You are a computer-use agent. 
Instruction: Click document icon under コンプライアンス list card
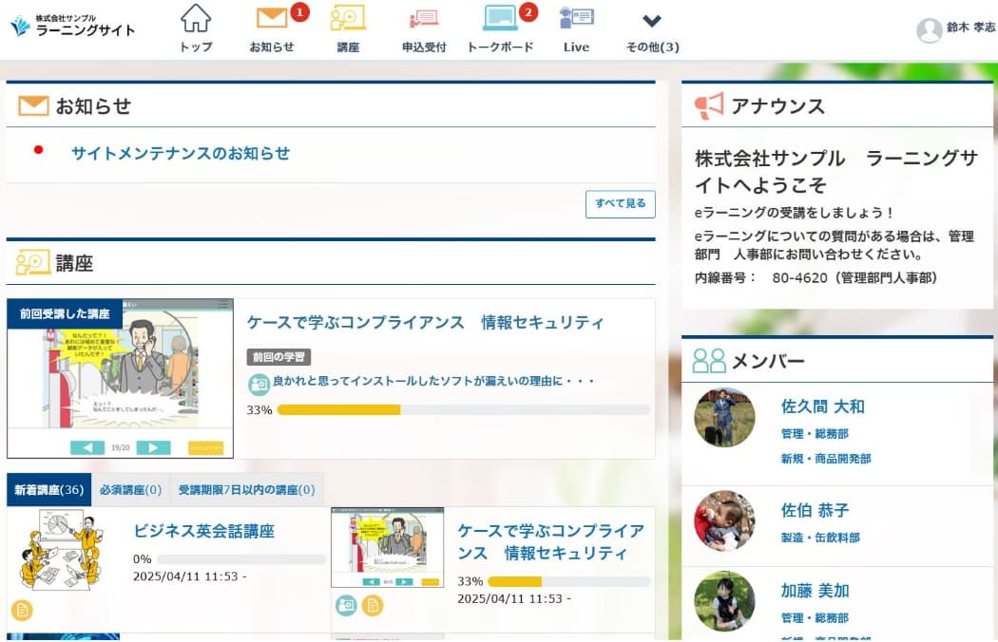tap(373, 605)
